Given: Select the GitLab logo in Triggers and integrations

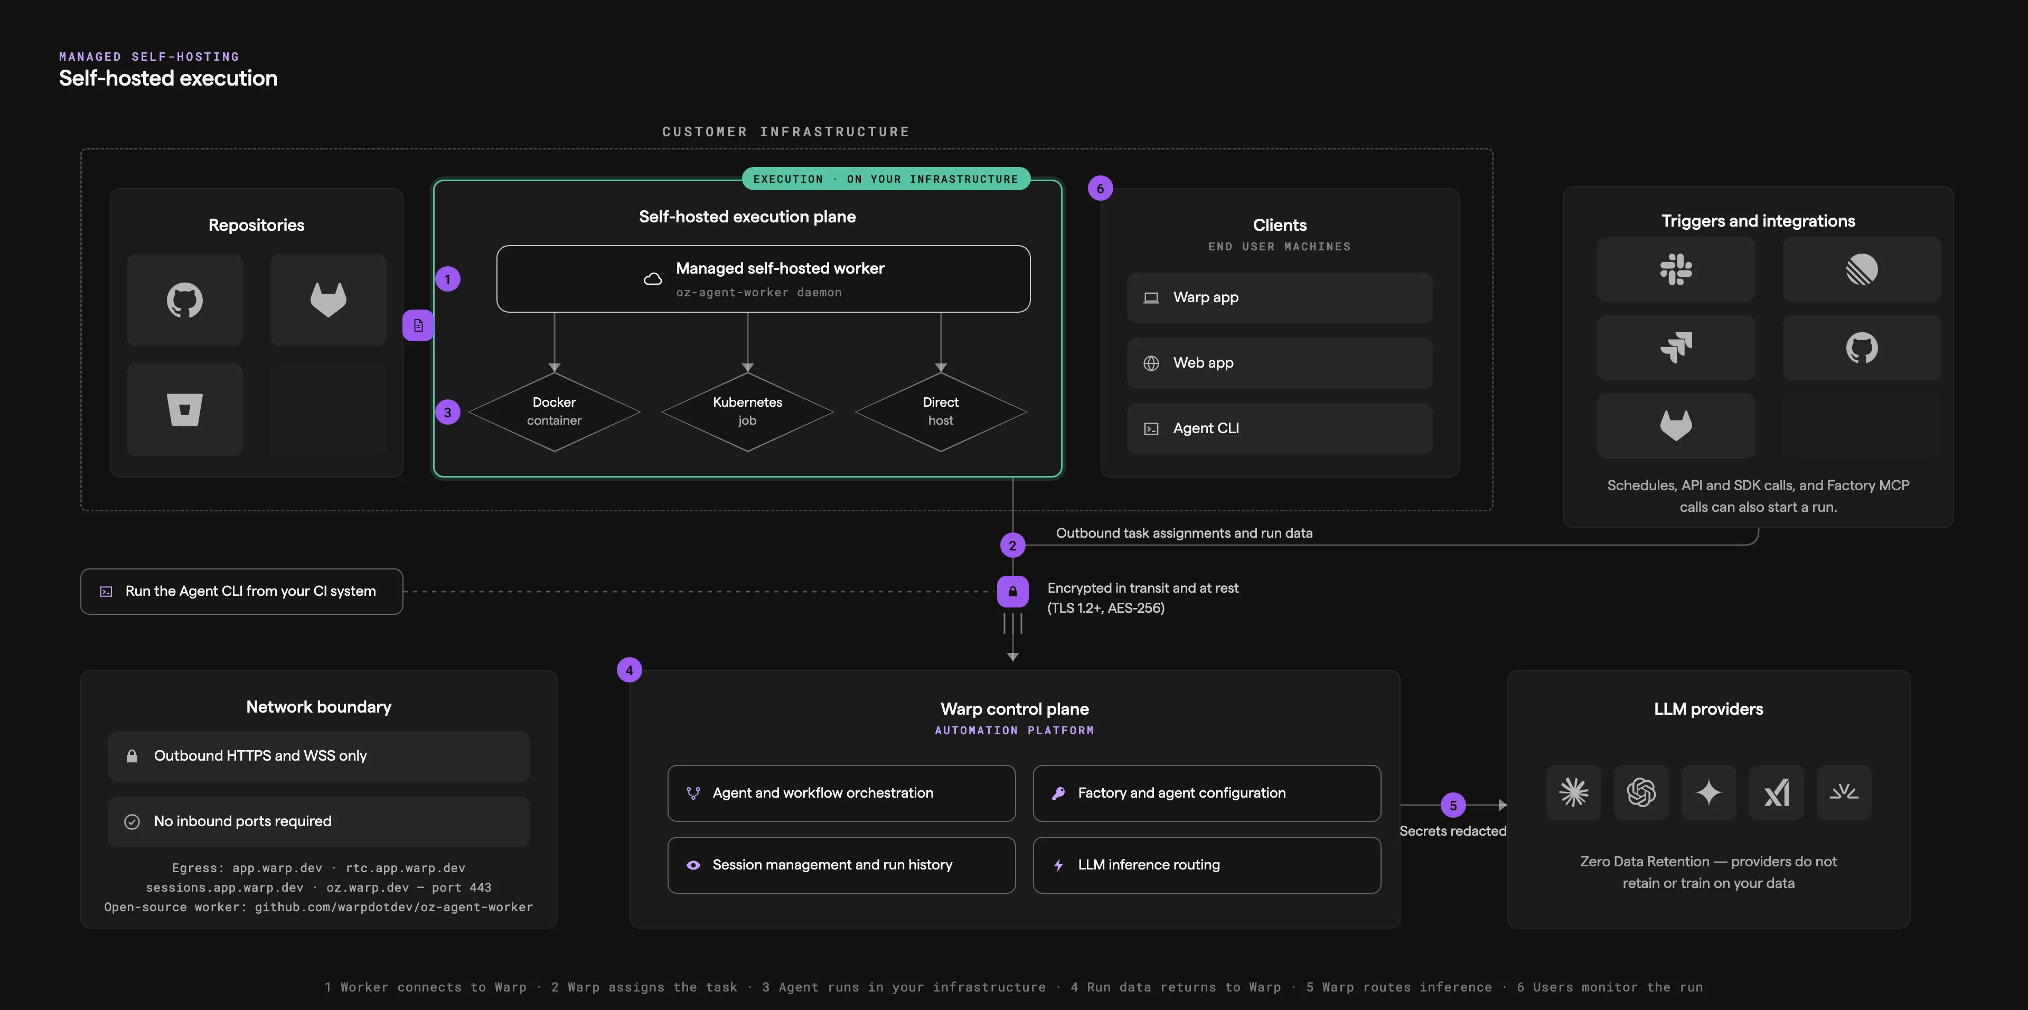Looking at the screenshot, I should click(x=1675, y=425).
